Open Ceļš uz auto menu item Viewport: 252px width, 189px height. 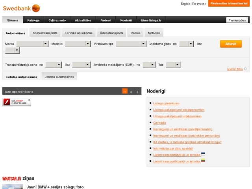point(57,20)
